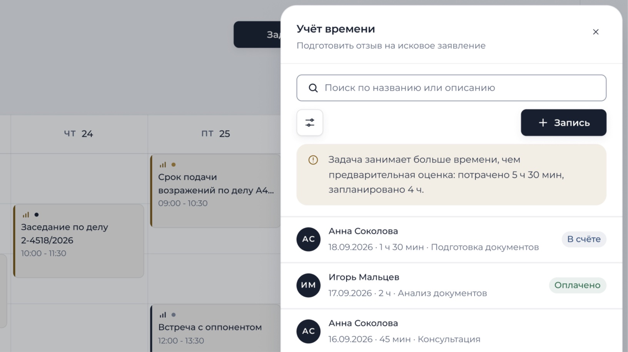
Task: Open the ИМ avatar for Игорь Мальцев
Action: coord(308,285)
